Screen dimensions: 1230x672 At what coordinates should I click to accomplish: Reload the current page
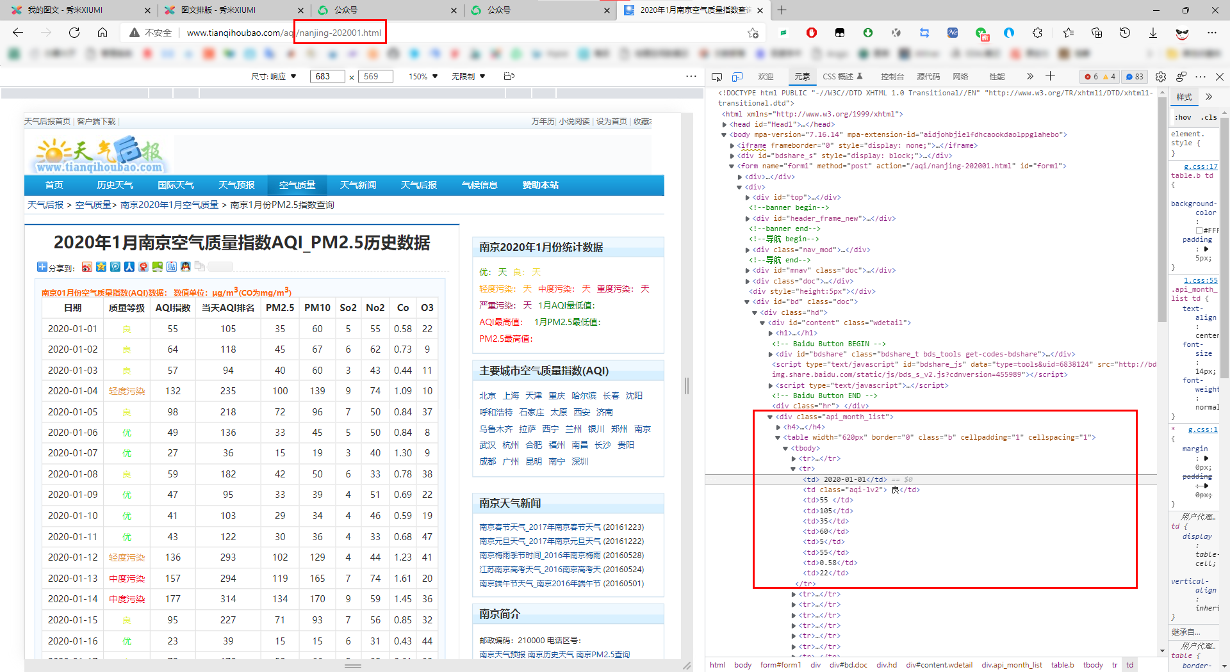[x=74, y=33]
